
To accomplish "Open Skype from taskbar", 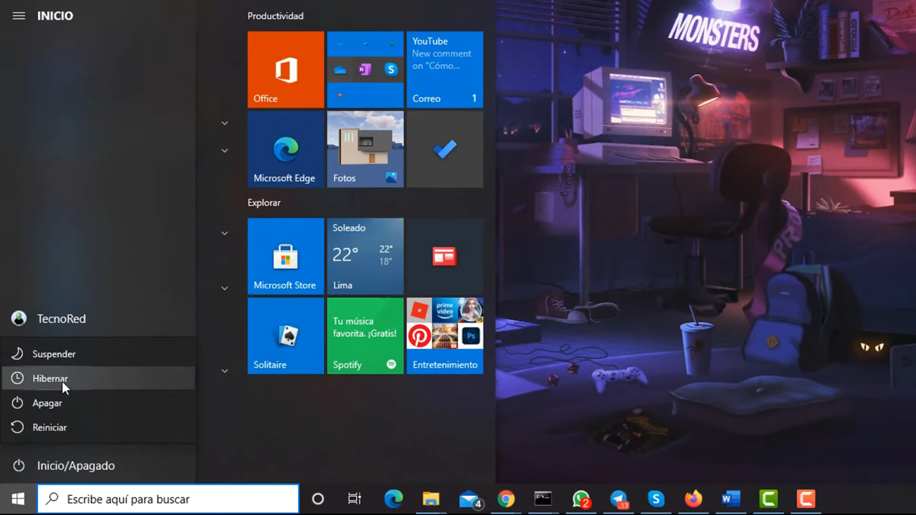I will (656, 499).
